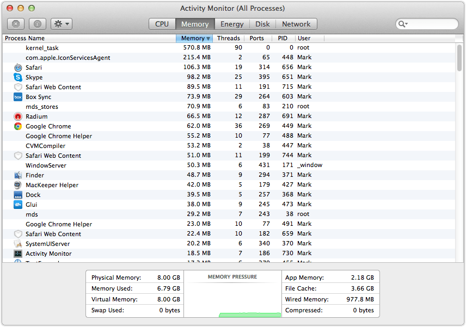This screenshot has width=466, height=327.
Task: Select the WindowServer process
Action: coord(229,165)
